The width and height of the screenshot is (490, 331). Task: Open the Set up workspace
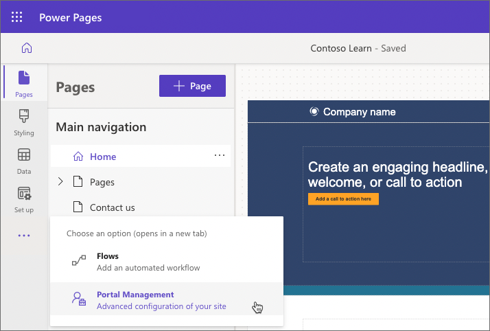click(x=24, y=200)
